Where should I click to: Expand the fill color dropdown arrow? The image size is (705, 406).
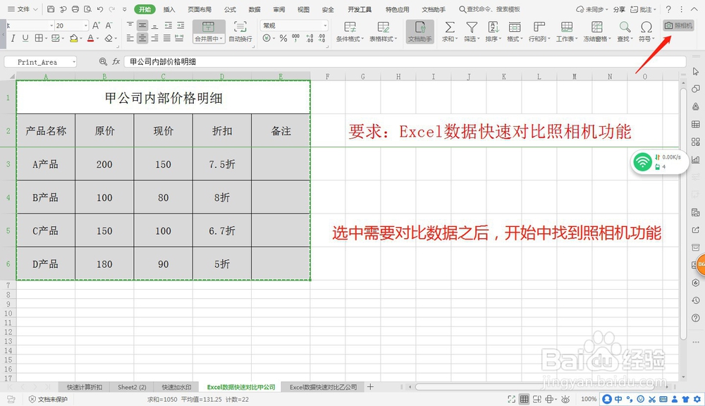(x=82, y=39)
